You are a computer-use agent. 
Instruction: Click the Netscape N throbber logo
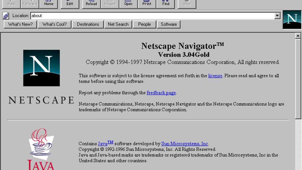(292, 20)
